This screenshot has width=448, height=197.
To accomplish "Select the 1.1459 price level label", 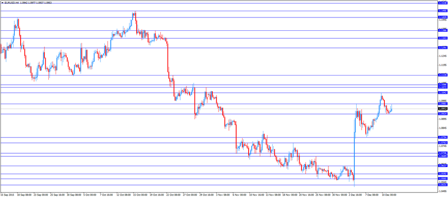I will pyautogui.click(x=443, y=17).
